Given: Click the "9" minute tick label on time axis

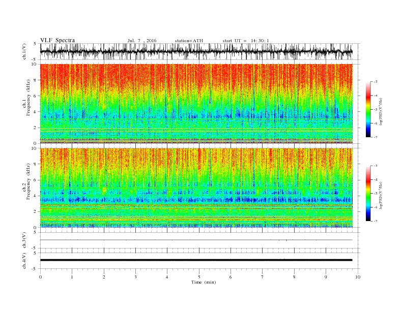Looking at the screenshot, I should coord(326,277).
